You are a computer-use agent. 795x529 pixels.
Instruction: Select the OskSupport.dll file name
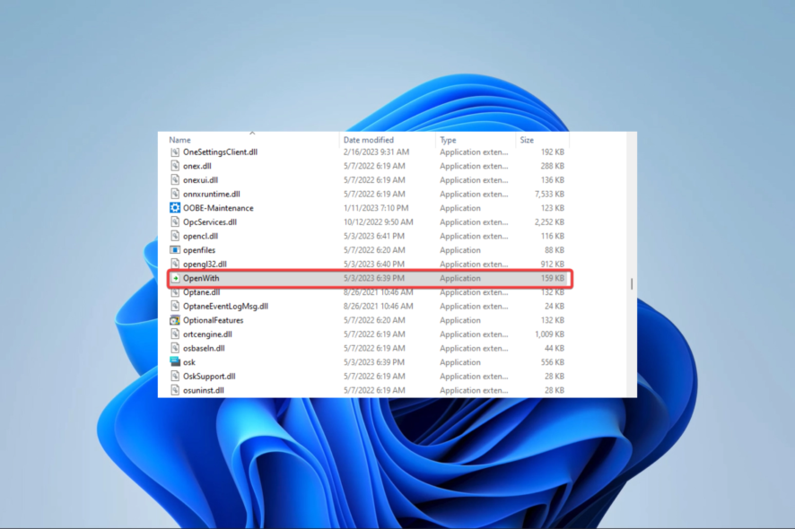click(x=209, y=376)
